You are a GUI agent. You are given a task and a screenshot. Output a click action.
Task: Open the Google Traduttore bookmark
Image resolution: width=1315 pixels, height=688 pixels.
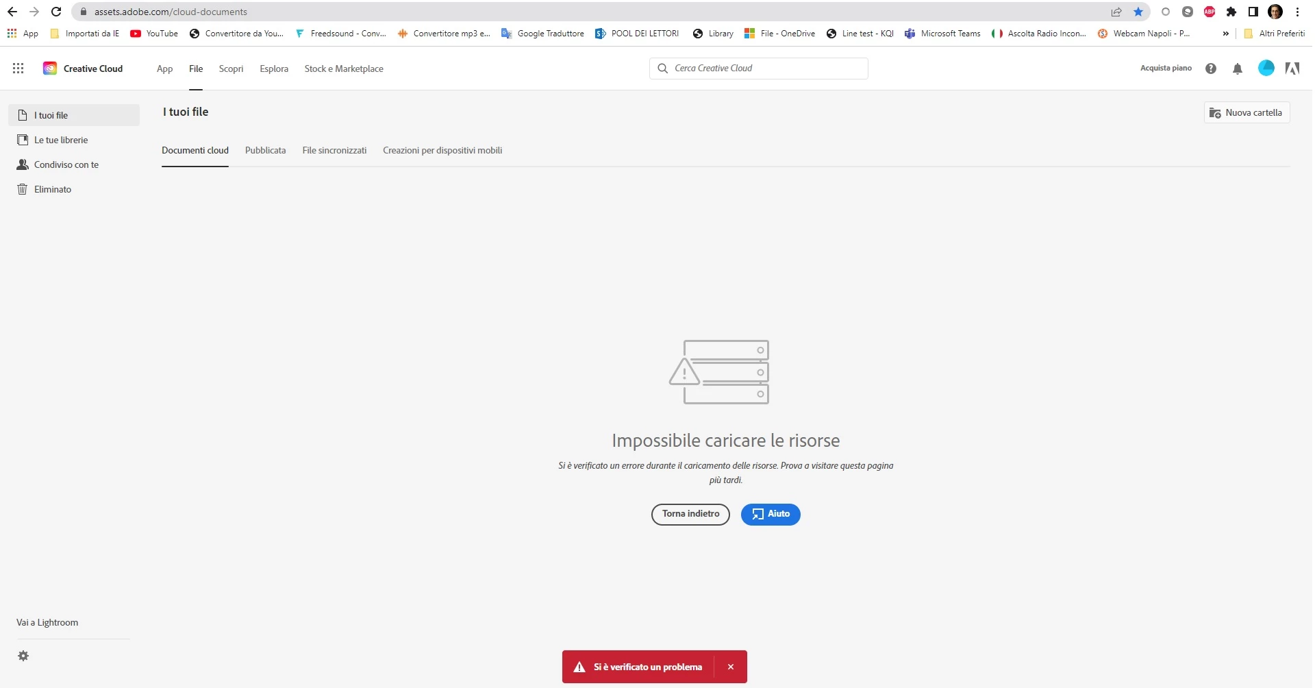[x=542, y=34]
